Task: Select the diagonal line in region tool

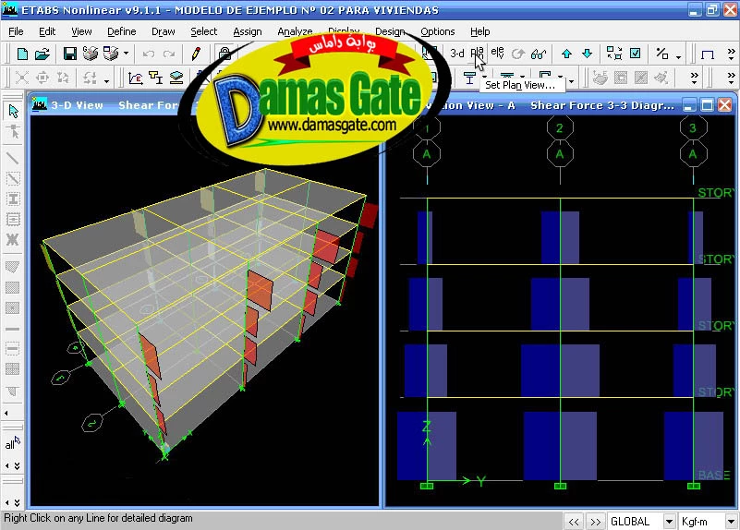Action: 13,179
